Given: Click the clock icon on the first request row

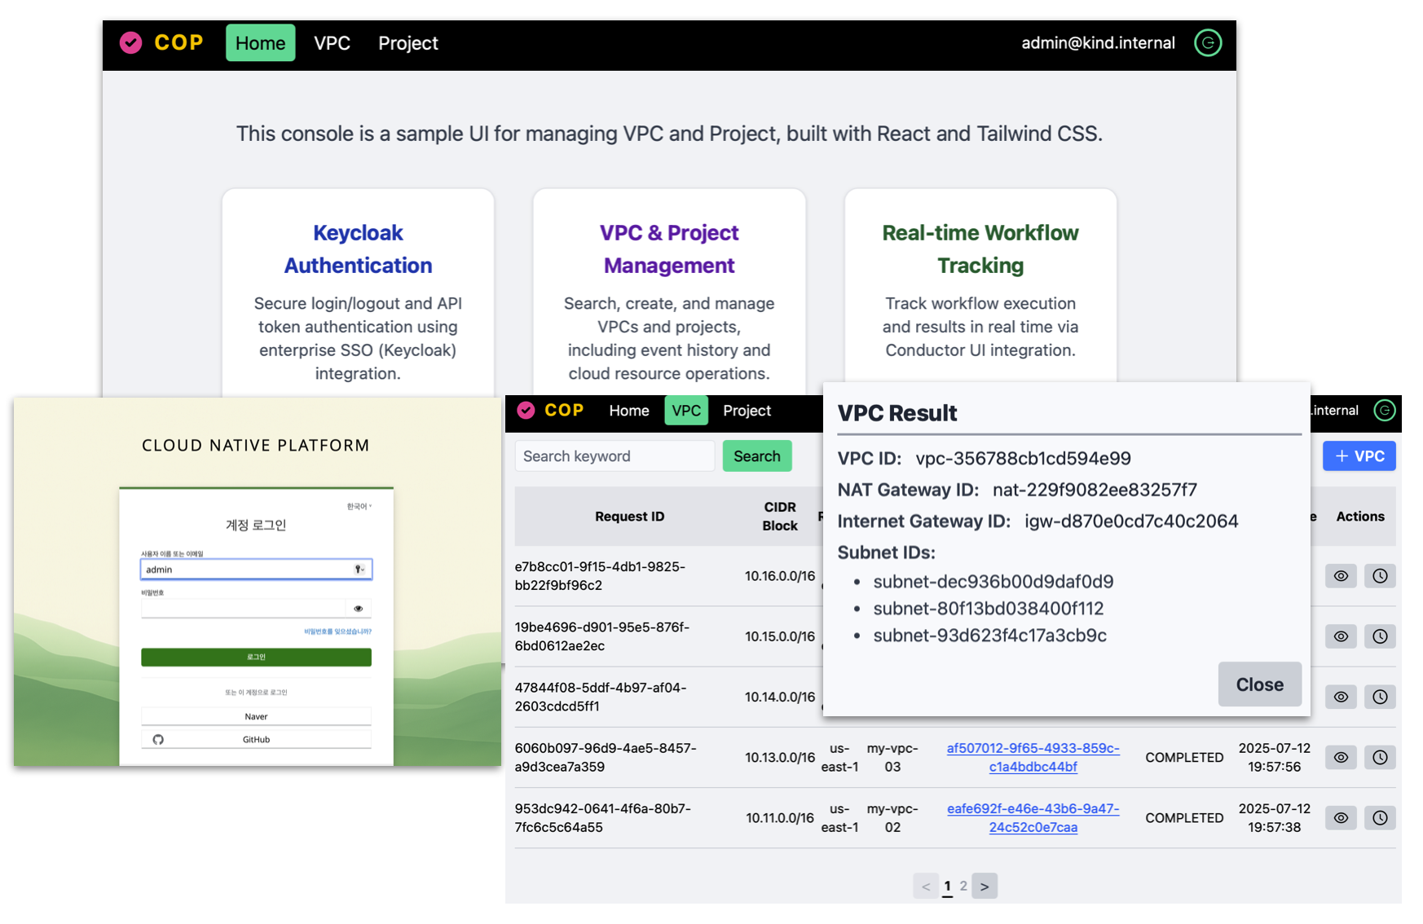Looking at the screenshot, I should (1380, 576).
